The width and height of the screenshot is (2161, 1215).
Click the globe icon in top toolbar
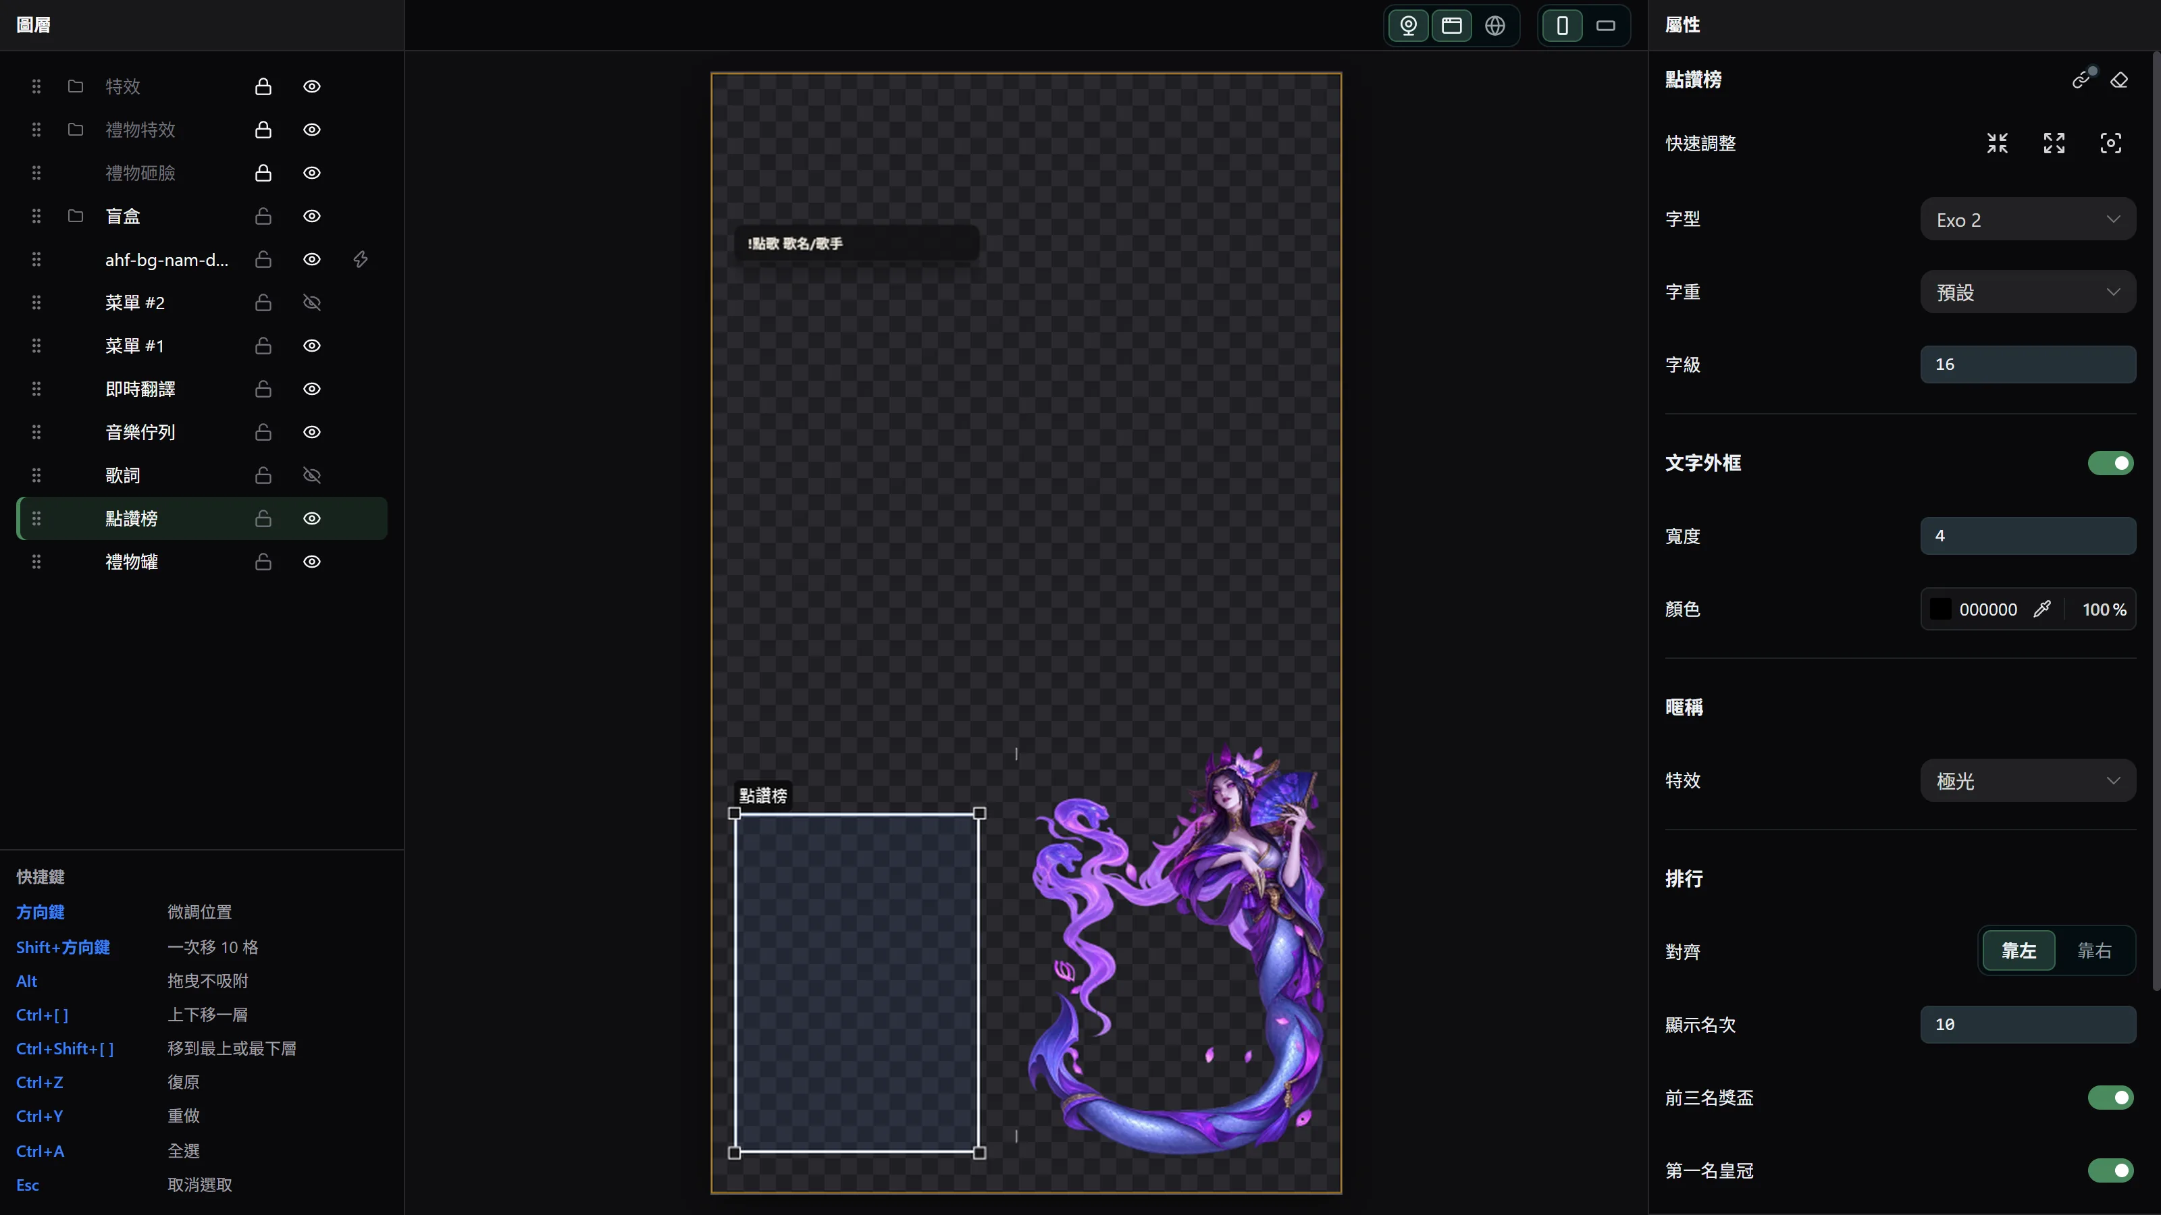coord(1495,25)
